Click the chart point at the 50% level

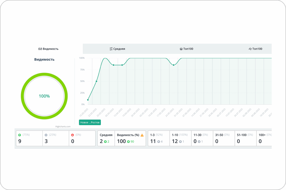pyautogui.click(x=96, y=81)
